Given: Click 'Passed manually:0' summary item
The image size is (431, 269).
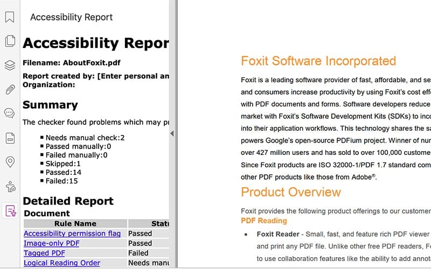Looking at the screenshot, I should [x=78, y=146].
